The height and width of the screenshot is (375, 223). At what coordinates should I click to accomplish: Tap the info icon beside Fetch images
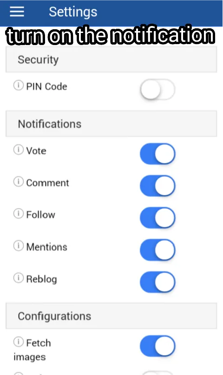point(19,342)
